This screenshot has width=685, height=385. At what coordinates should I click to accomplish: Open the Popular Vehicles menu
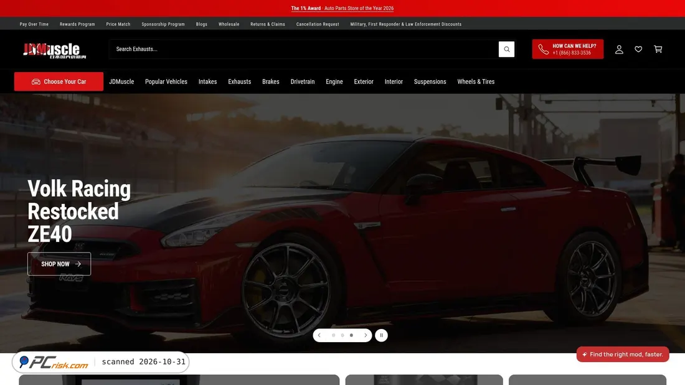(x=166, y=81)
